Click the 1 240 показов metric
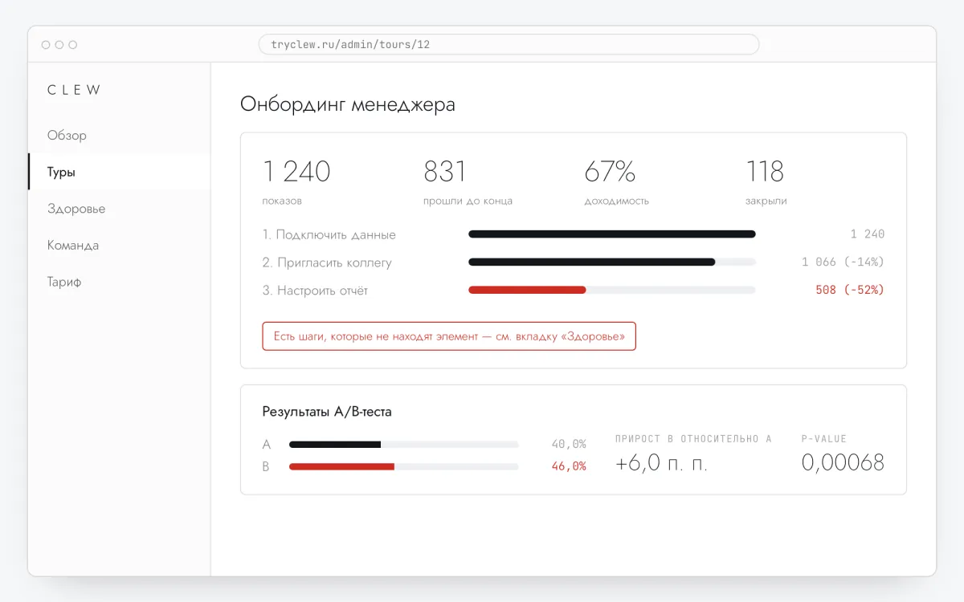This screenshot has height=602, width=964. point(296,181)
